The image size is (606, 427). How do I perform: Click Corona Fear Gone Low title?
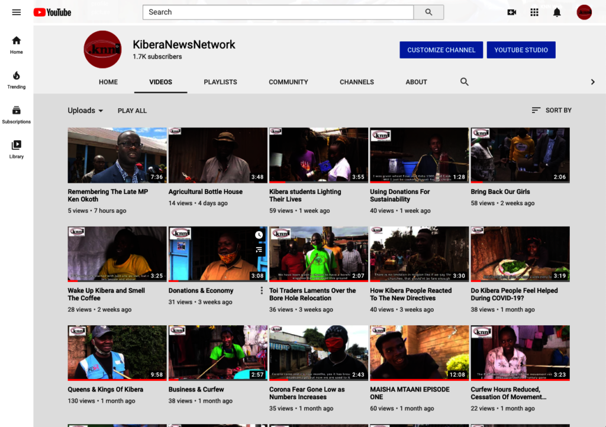coord(307,393)
